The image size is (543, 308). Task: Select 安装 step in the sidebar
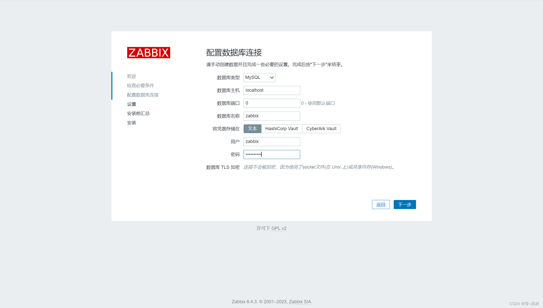pos(131,123)
